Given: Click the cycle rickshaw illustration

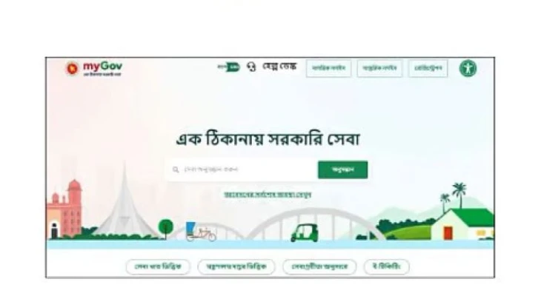Looking at the screenshot, I should pyautogui.click(x=200, y=232).
